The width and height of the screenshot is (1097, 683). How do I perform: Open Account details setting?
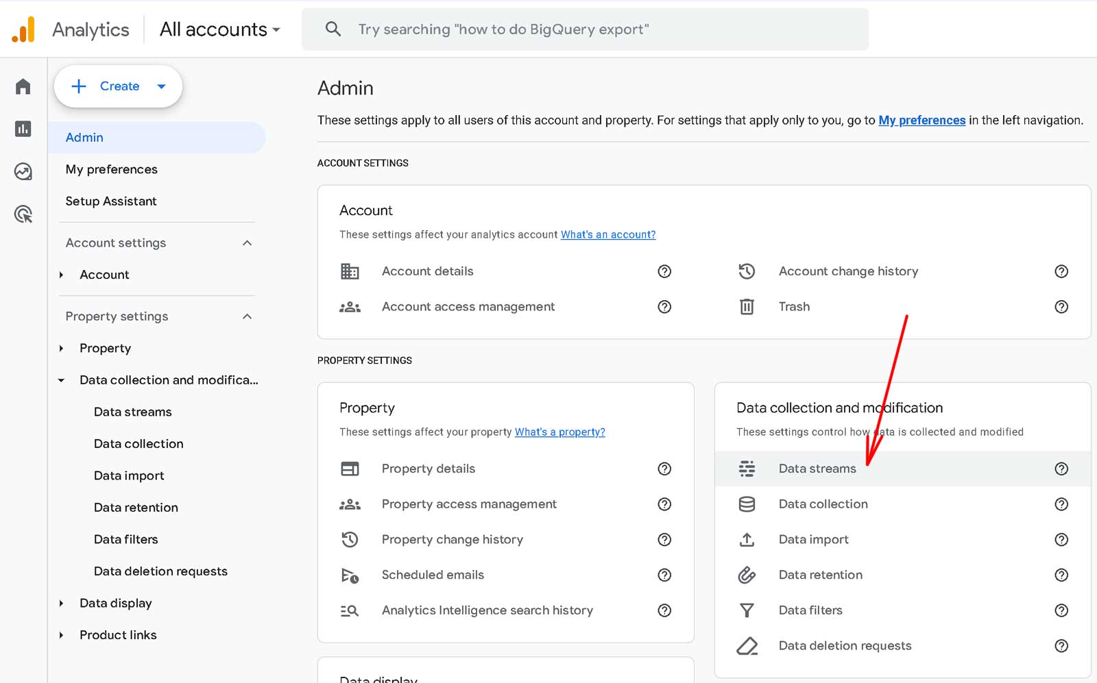(428, 271)
